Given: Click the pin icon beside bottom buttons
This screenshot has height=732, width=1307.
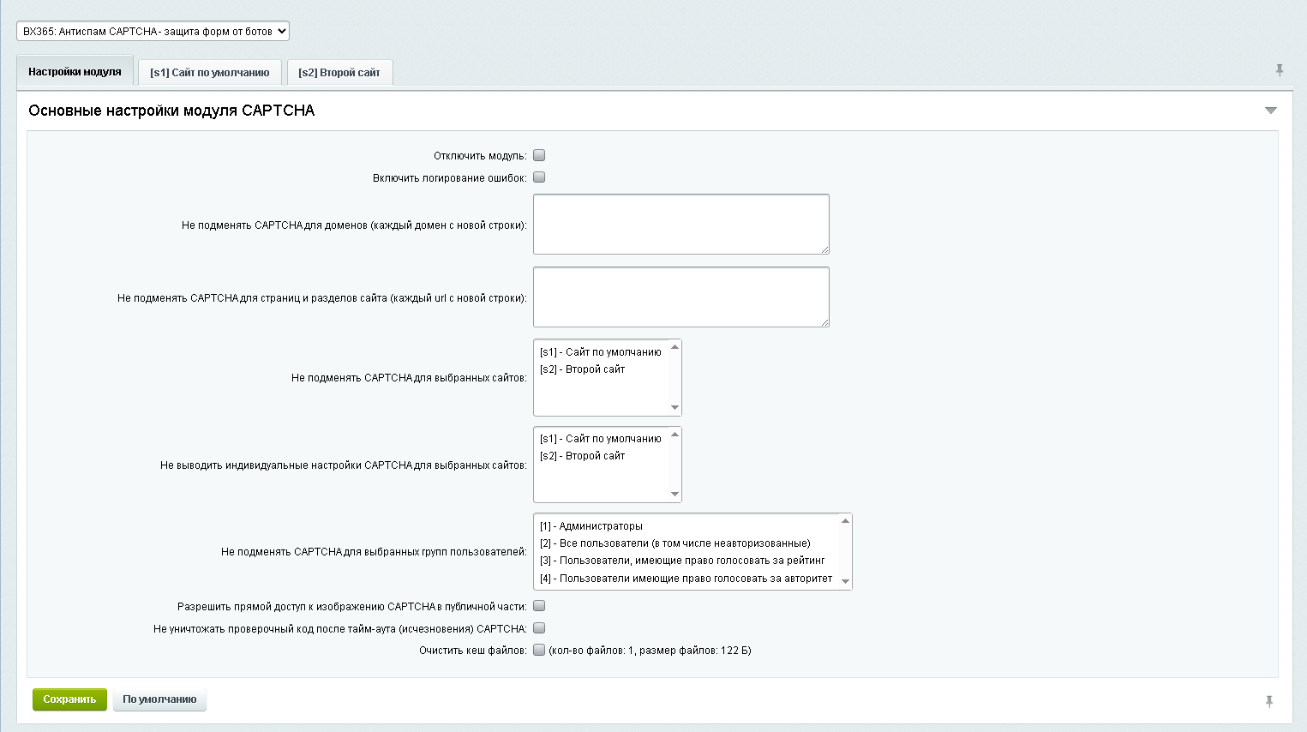Looking at the screenshot, I should (x=1269, y=701).
